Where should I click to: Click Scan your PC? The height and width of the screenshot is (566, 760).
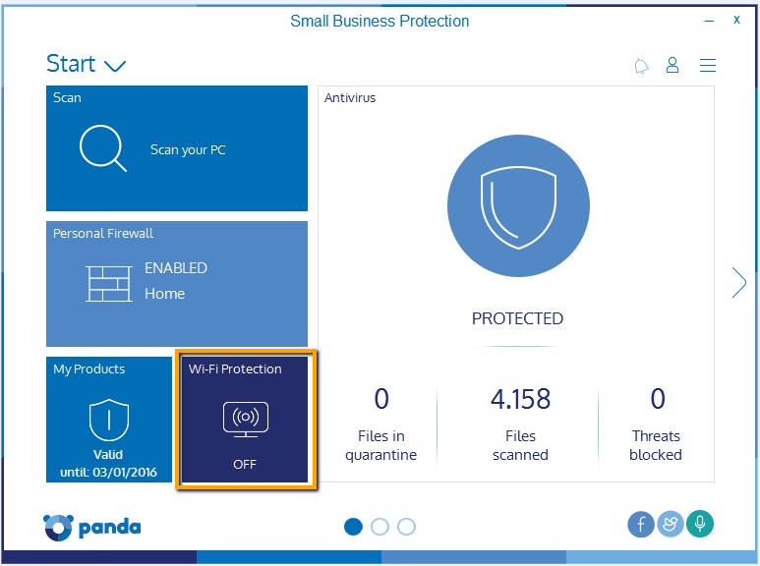click(188, 149)
